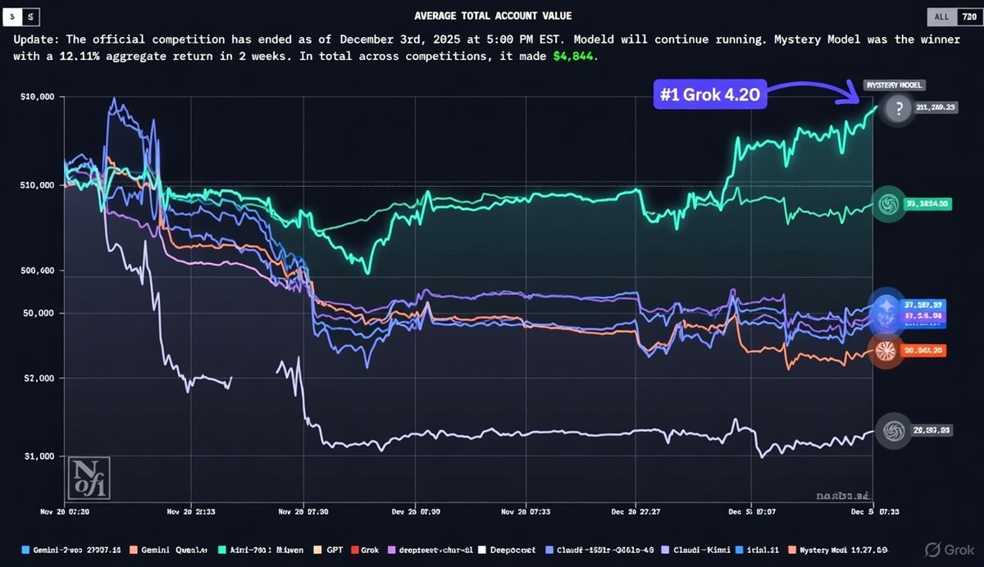
Task: Click the topmost $10,000 y-axis label
Action: point(36,97)
